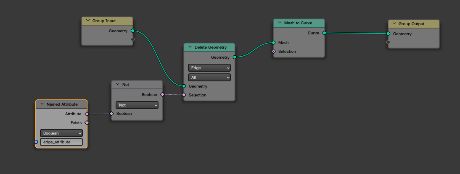Select the Named Attribute node header
The height and width of the screenshot is (174, 460).
click(x=61, y=104)
